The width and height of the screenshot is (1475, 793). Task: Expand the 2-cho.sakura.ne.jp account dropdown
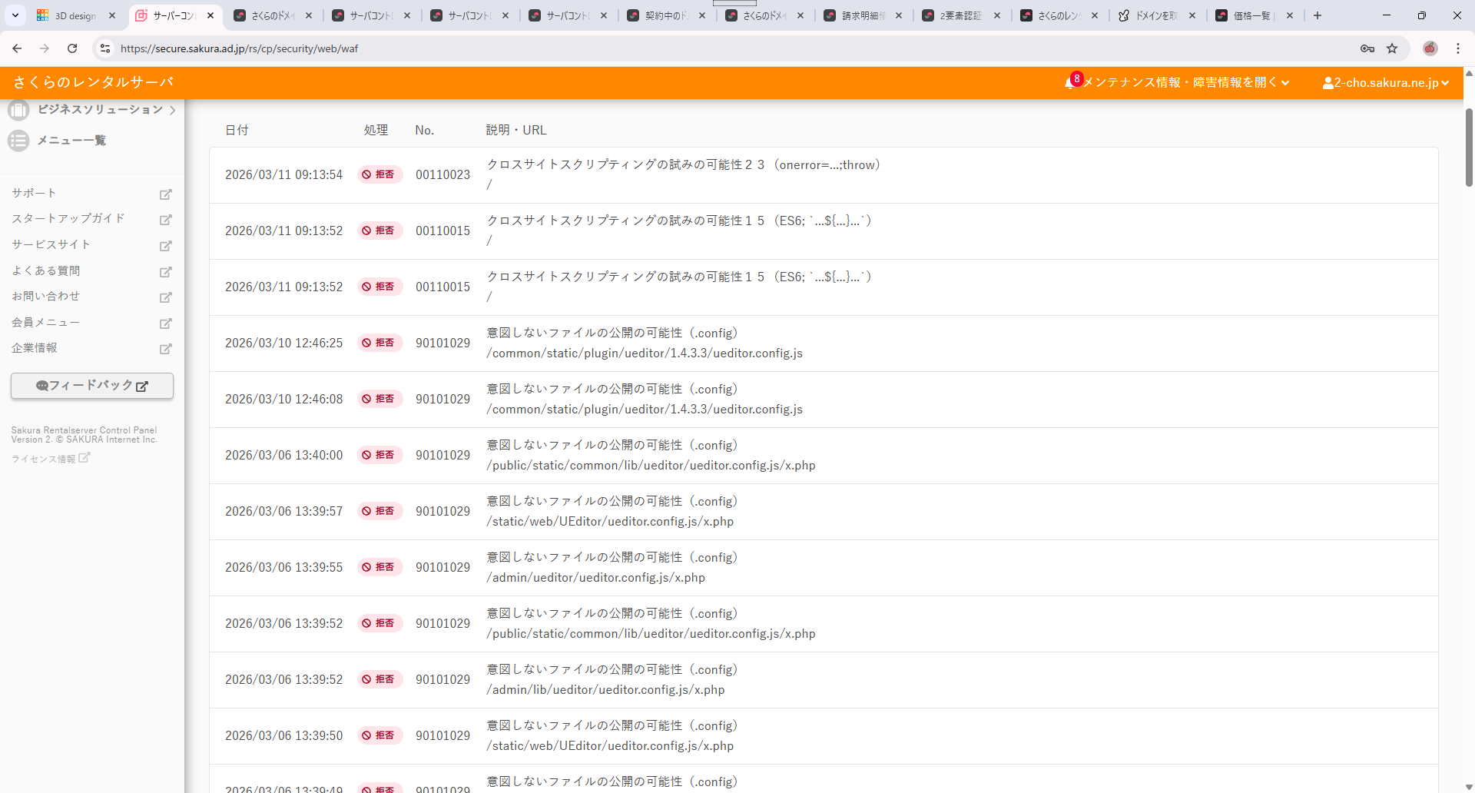tap(1385, 83)
